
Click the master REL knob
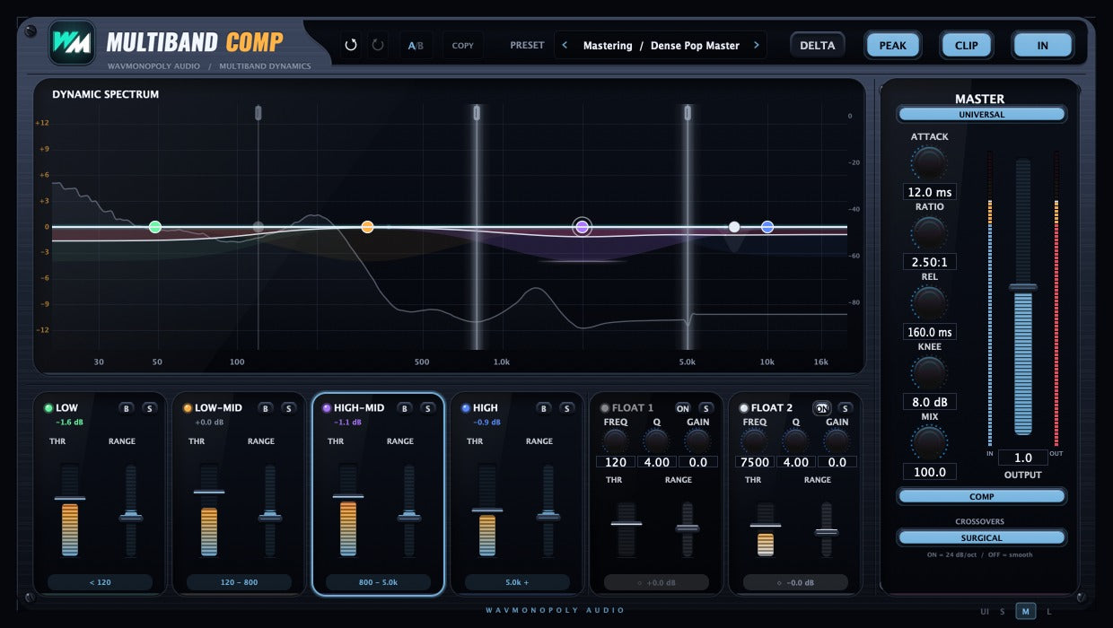pyautogui.click(x=929, y=302)
